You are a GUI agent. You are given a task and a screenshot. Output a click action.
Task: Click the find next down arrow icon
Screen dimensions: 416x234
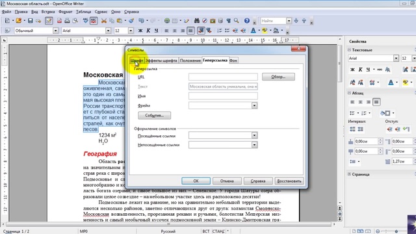pyautogui.click(x=296, y=21)
